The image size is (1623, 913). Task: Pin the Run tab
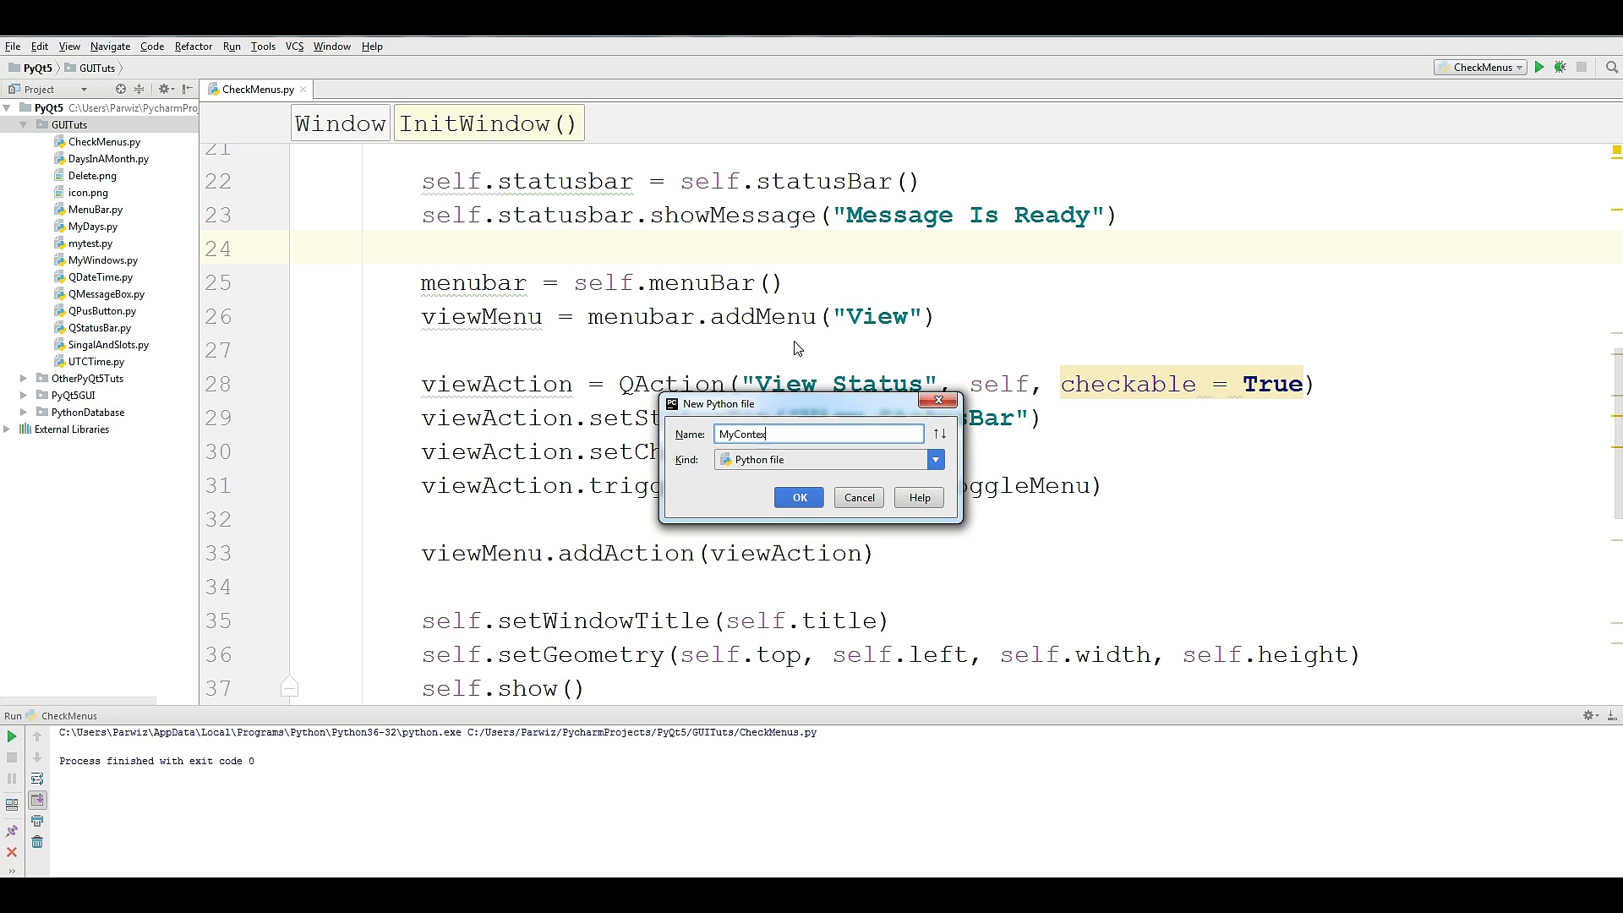click(x=12, y=831)
